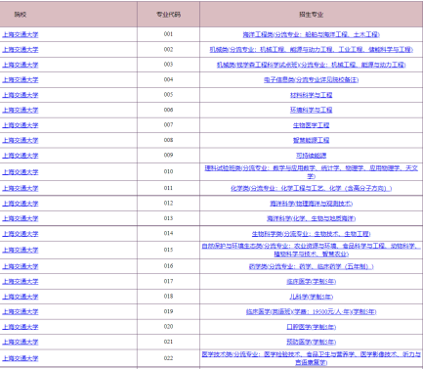423x369 pixels.
Task: Select the code cell 022
Action: [x=168, y=358]
